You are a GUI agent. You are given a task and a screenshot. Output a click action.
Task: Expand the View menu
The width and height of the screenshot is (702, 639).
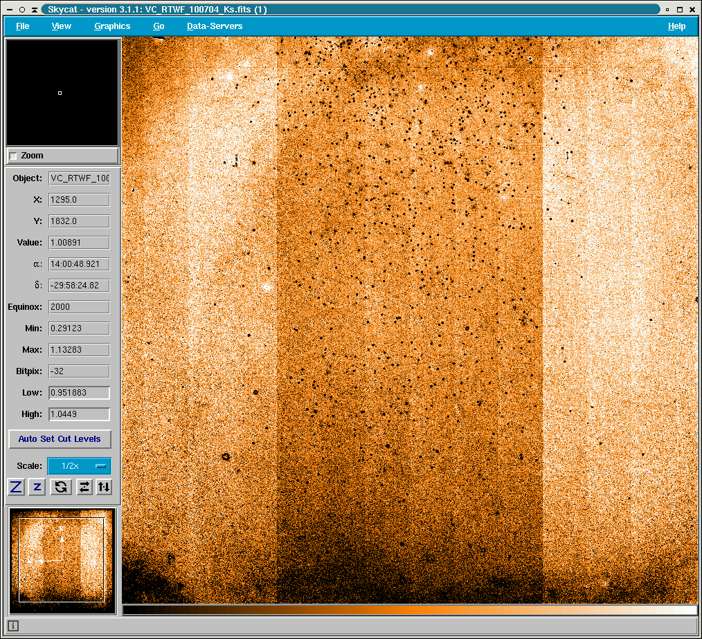point(62,26)
